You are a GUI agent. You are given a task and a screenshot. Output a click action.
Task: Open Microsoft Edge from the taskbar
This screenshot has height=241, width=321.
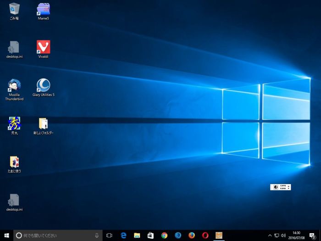click(x=123, y=235)
